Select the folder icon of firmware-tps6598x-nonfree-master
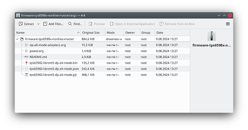This screenshot has height=130, width=248. click(22, 39)
